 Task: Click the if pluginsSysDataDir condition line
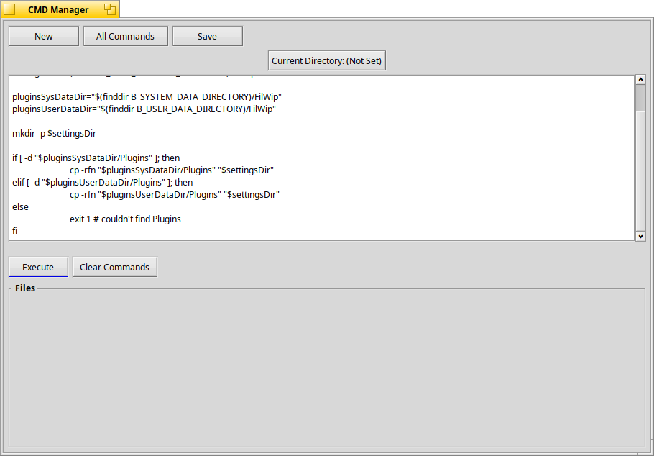(96, 158)
